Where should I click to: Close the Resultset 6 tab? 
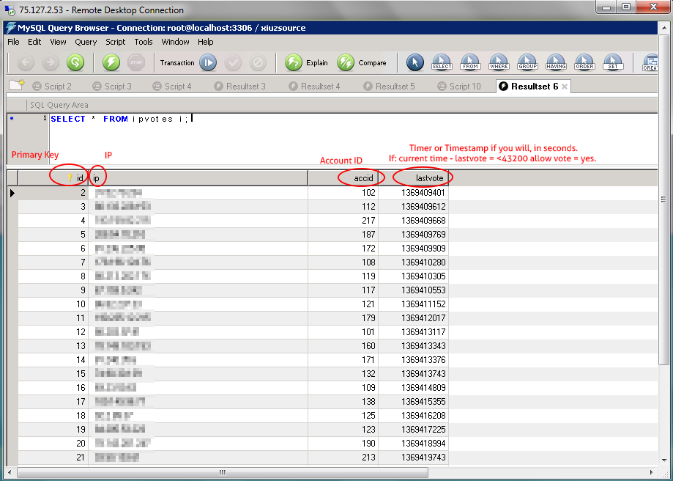tap(565, 87)
